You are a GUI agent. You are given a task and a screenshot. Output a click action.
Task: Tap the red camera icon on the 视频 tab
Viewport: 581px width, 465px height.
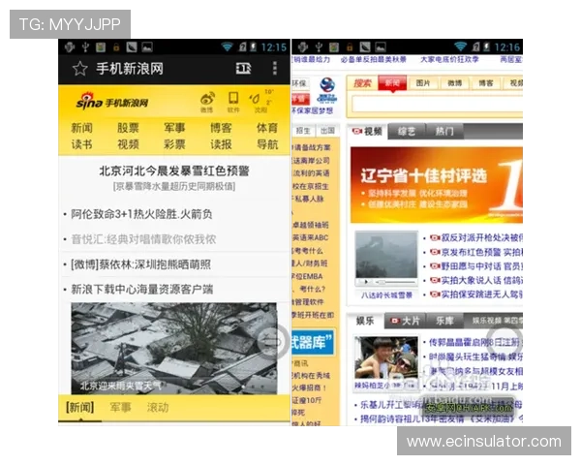356,131
